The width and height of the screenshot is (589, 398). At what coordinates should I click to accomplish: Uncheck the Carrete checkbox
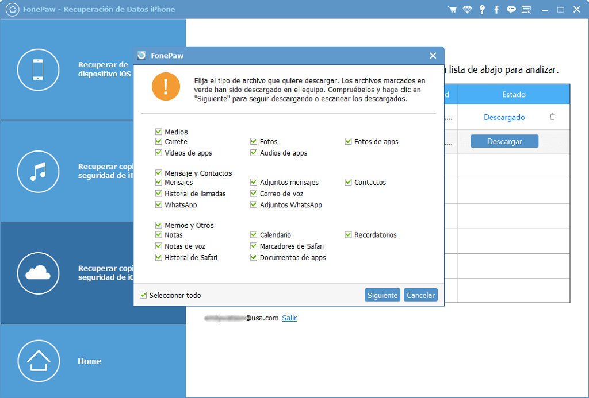pyautogui.click(x=159, y=141)
